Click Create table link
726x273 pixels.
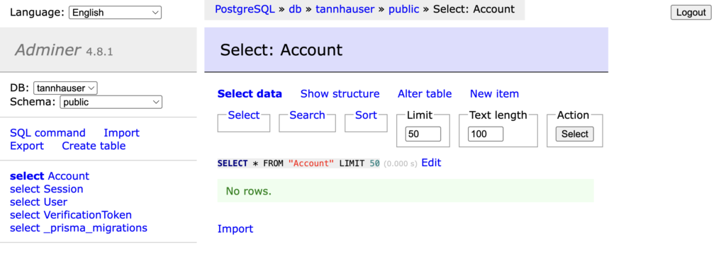pos(94,146)
